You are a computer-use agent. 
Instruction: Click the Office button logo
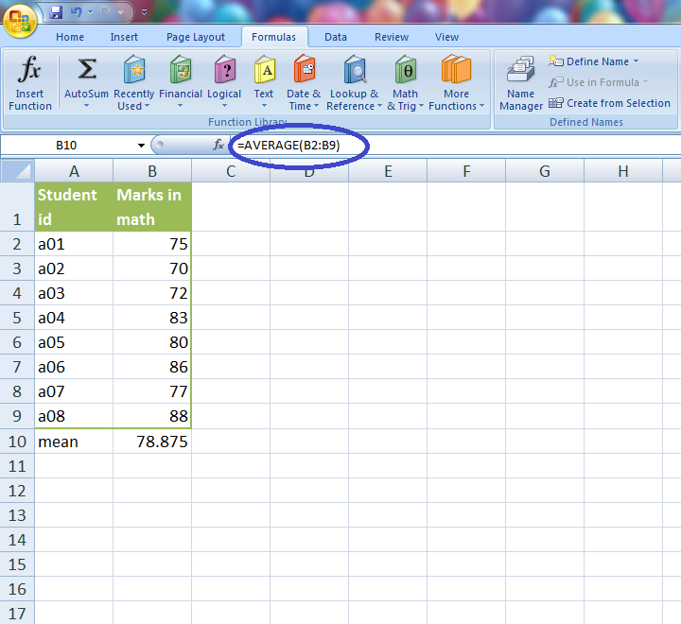[19, 19]
